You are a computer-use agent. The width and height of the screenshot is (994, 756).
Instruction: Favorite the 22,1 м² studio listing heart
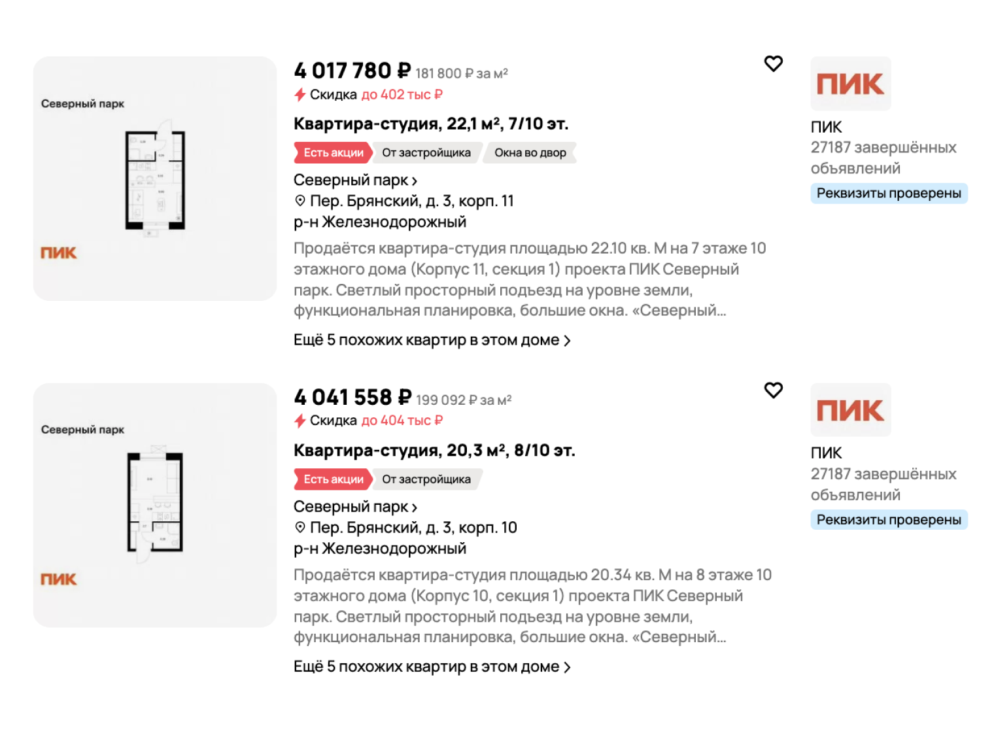774,63
